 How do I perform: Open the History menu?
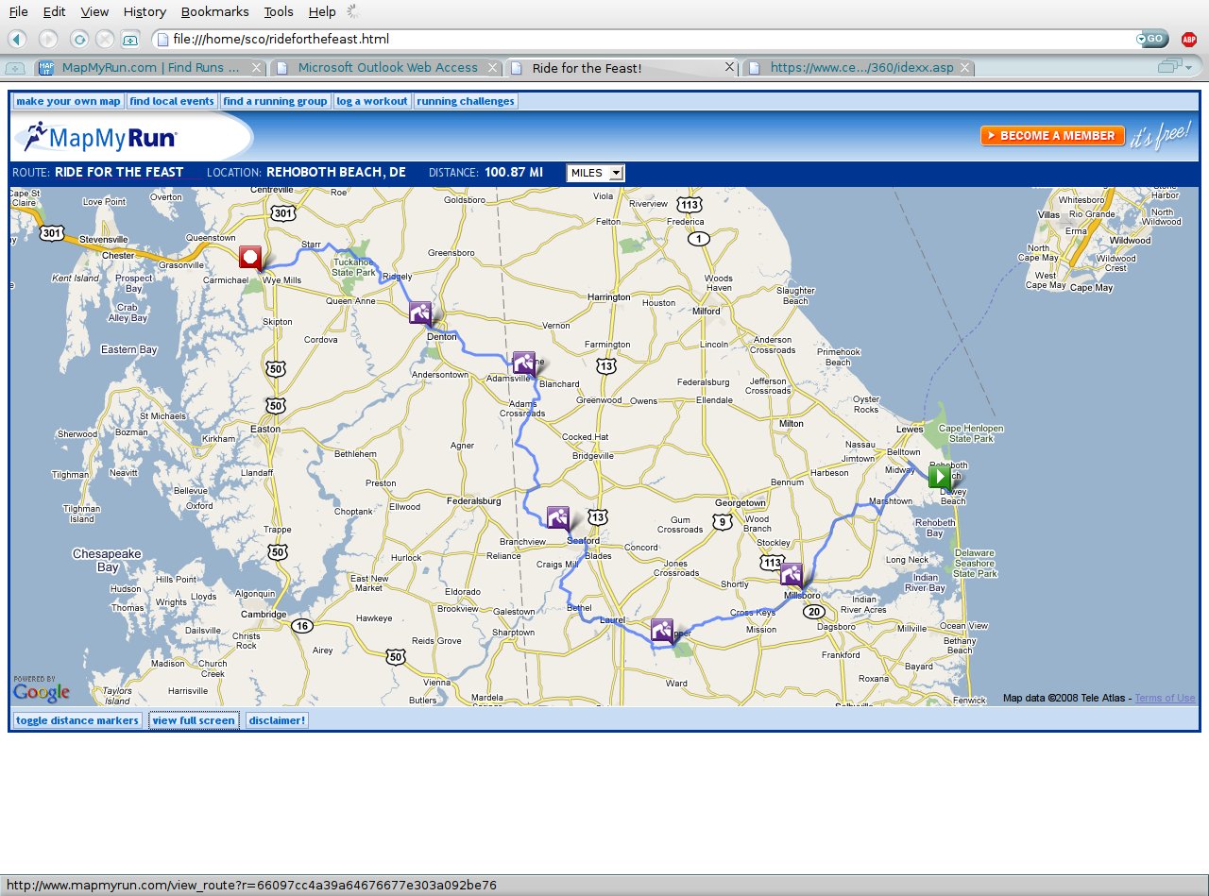145,11
